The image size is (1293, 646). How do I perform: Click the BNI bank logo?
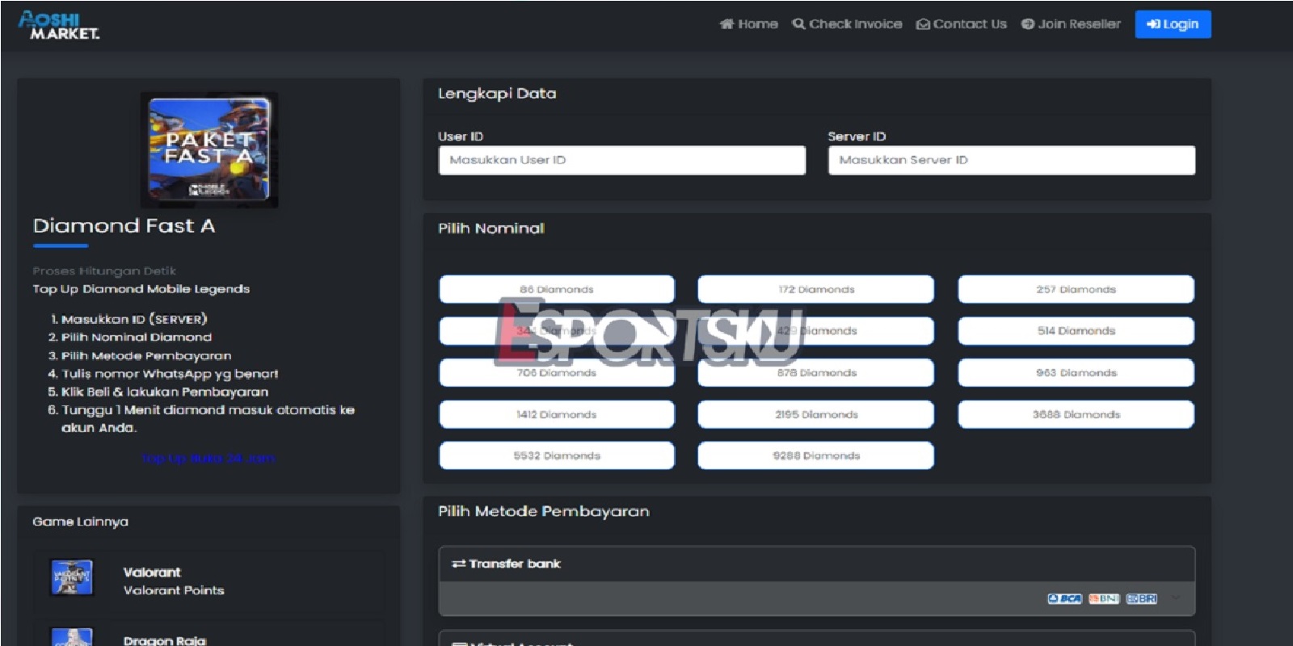1103,598
